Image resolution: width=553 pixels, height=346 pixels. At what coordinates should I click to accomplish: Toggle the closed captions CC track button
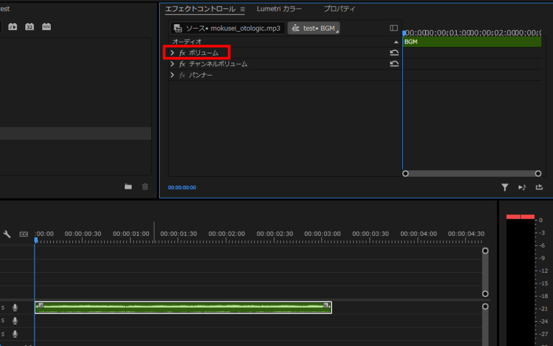pos(23,234)
